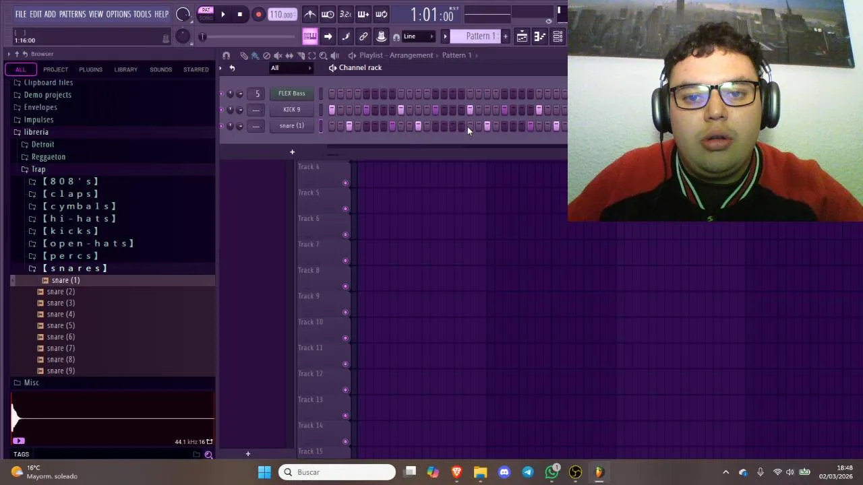
Task: Toggle first step of FLEX Bass row
Action: pyautogui.click(x=332, y=94)
